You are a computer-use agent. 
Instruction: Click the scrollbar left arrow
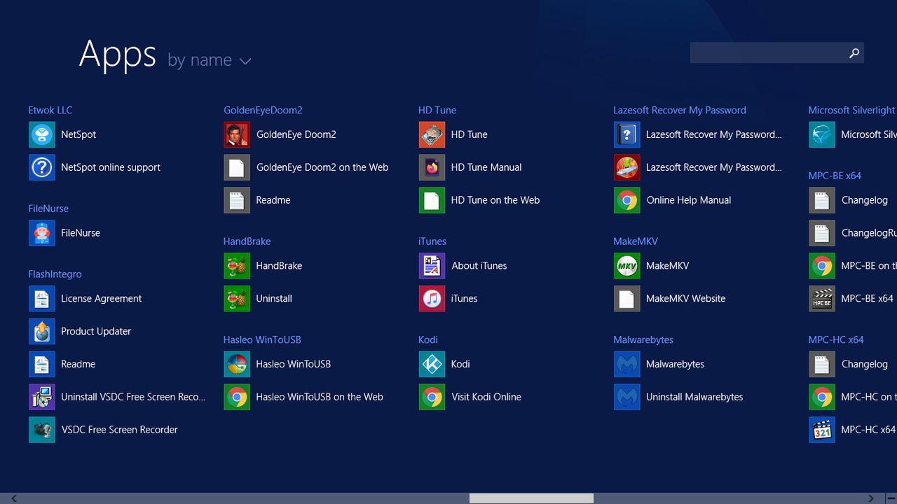point(13,498)
